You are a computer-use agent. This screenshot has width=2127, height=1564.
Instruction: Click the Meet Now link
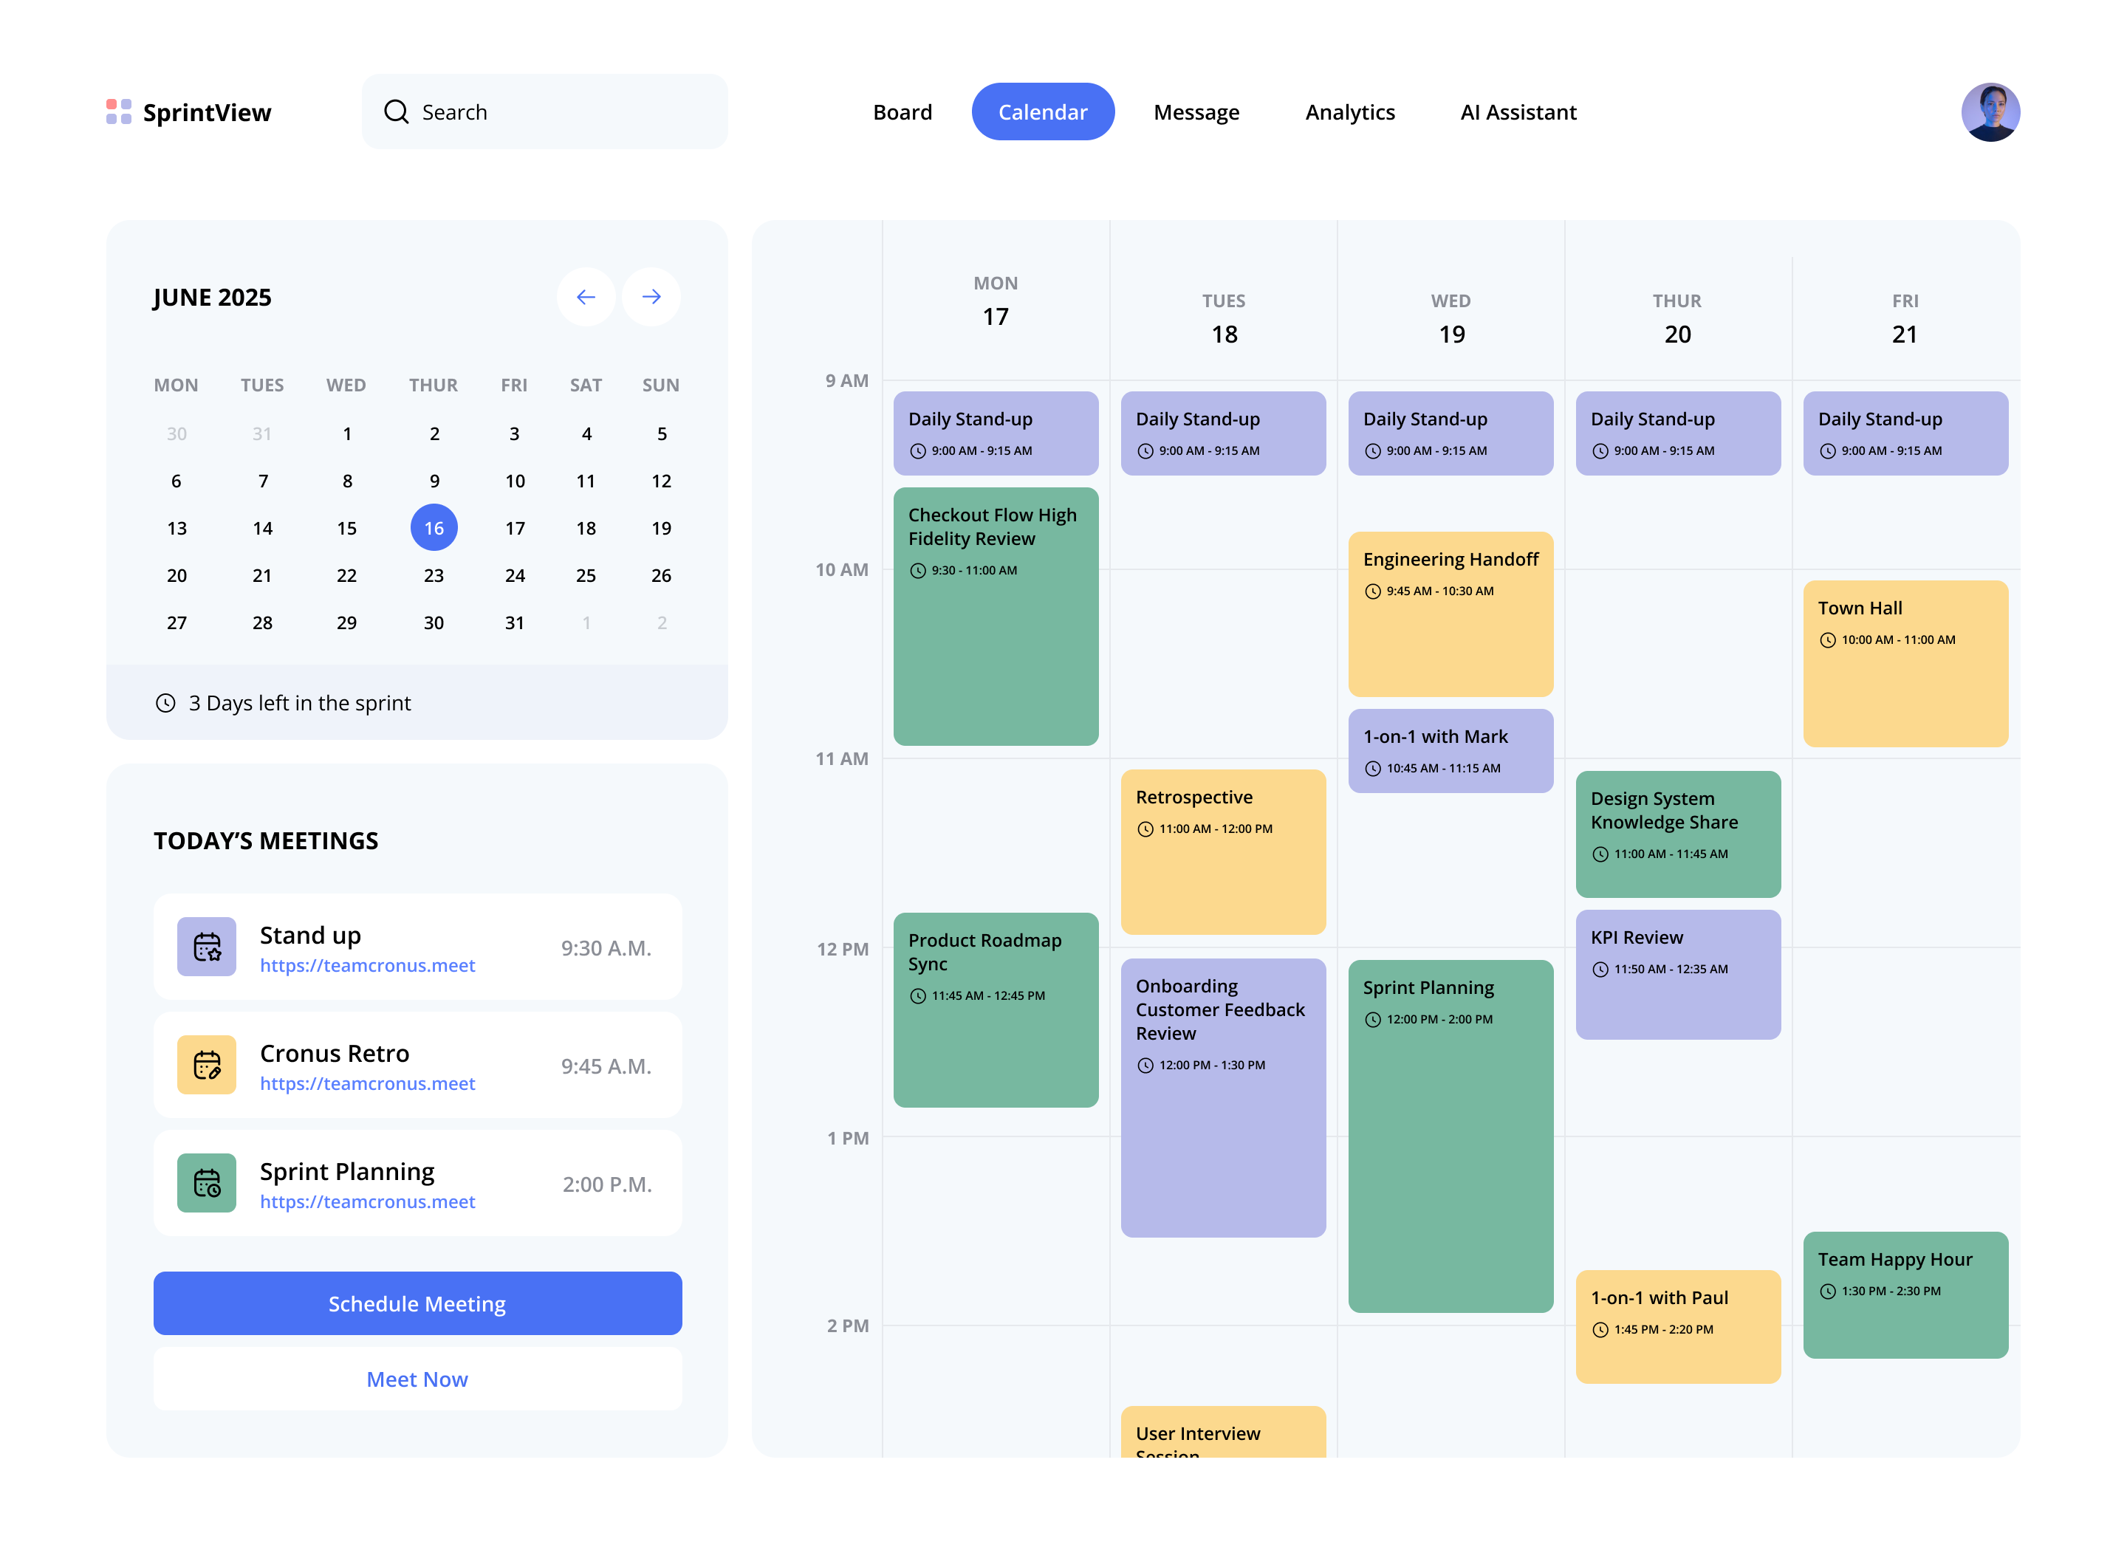coord(417,1379)
